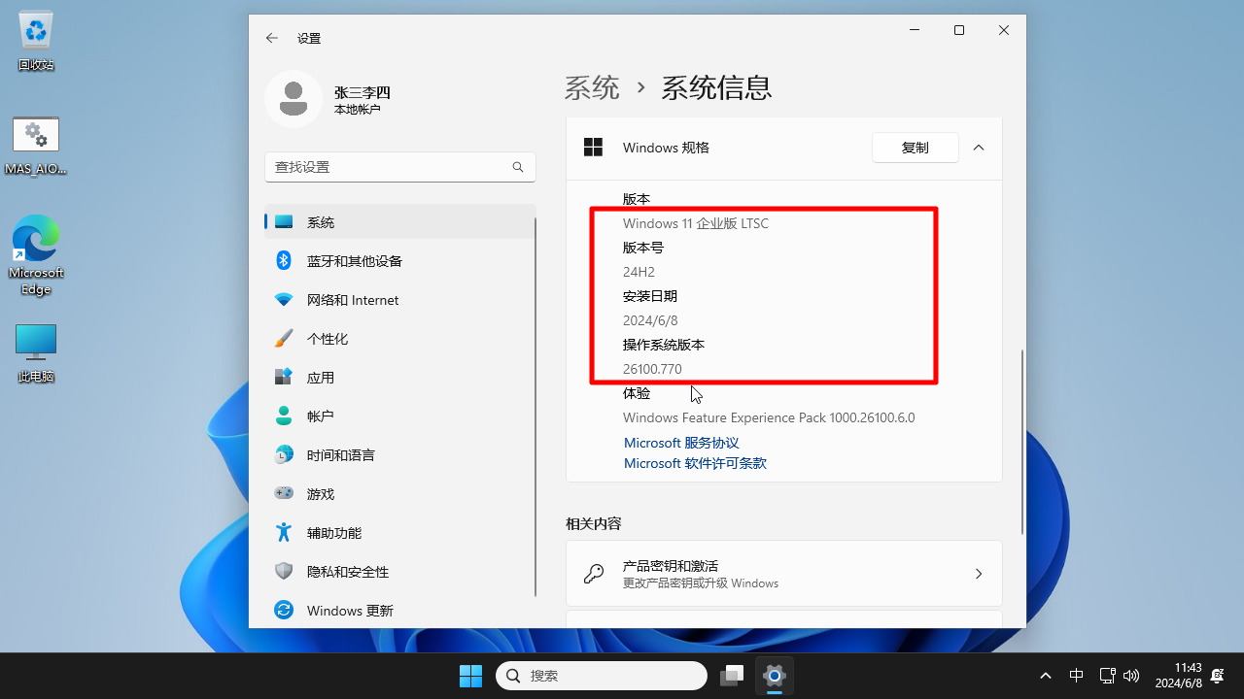
Task: Click the Windows 11 企业版 LTSC value
Action: point(696,223)
